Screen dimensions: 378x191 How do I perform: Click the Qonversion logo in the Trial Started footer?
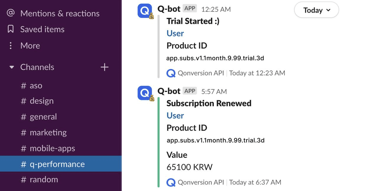(x=171, y=73)
